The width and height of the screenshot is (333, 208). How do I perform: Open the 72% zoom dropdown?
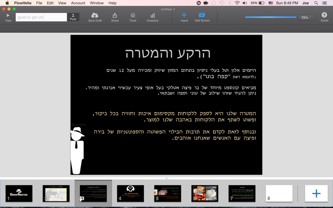(306, 18)
